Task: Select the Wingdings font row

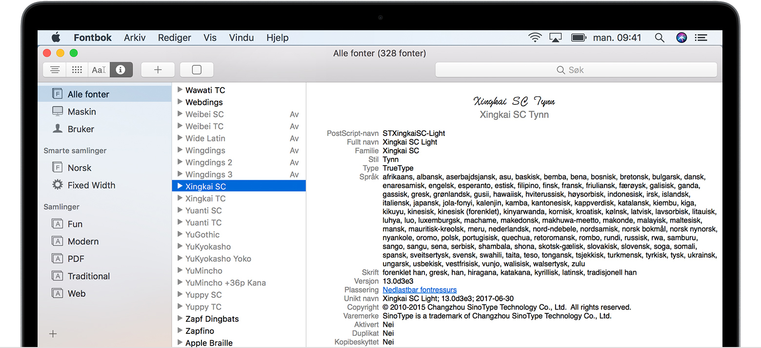Action: coord(239,150)
